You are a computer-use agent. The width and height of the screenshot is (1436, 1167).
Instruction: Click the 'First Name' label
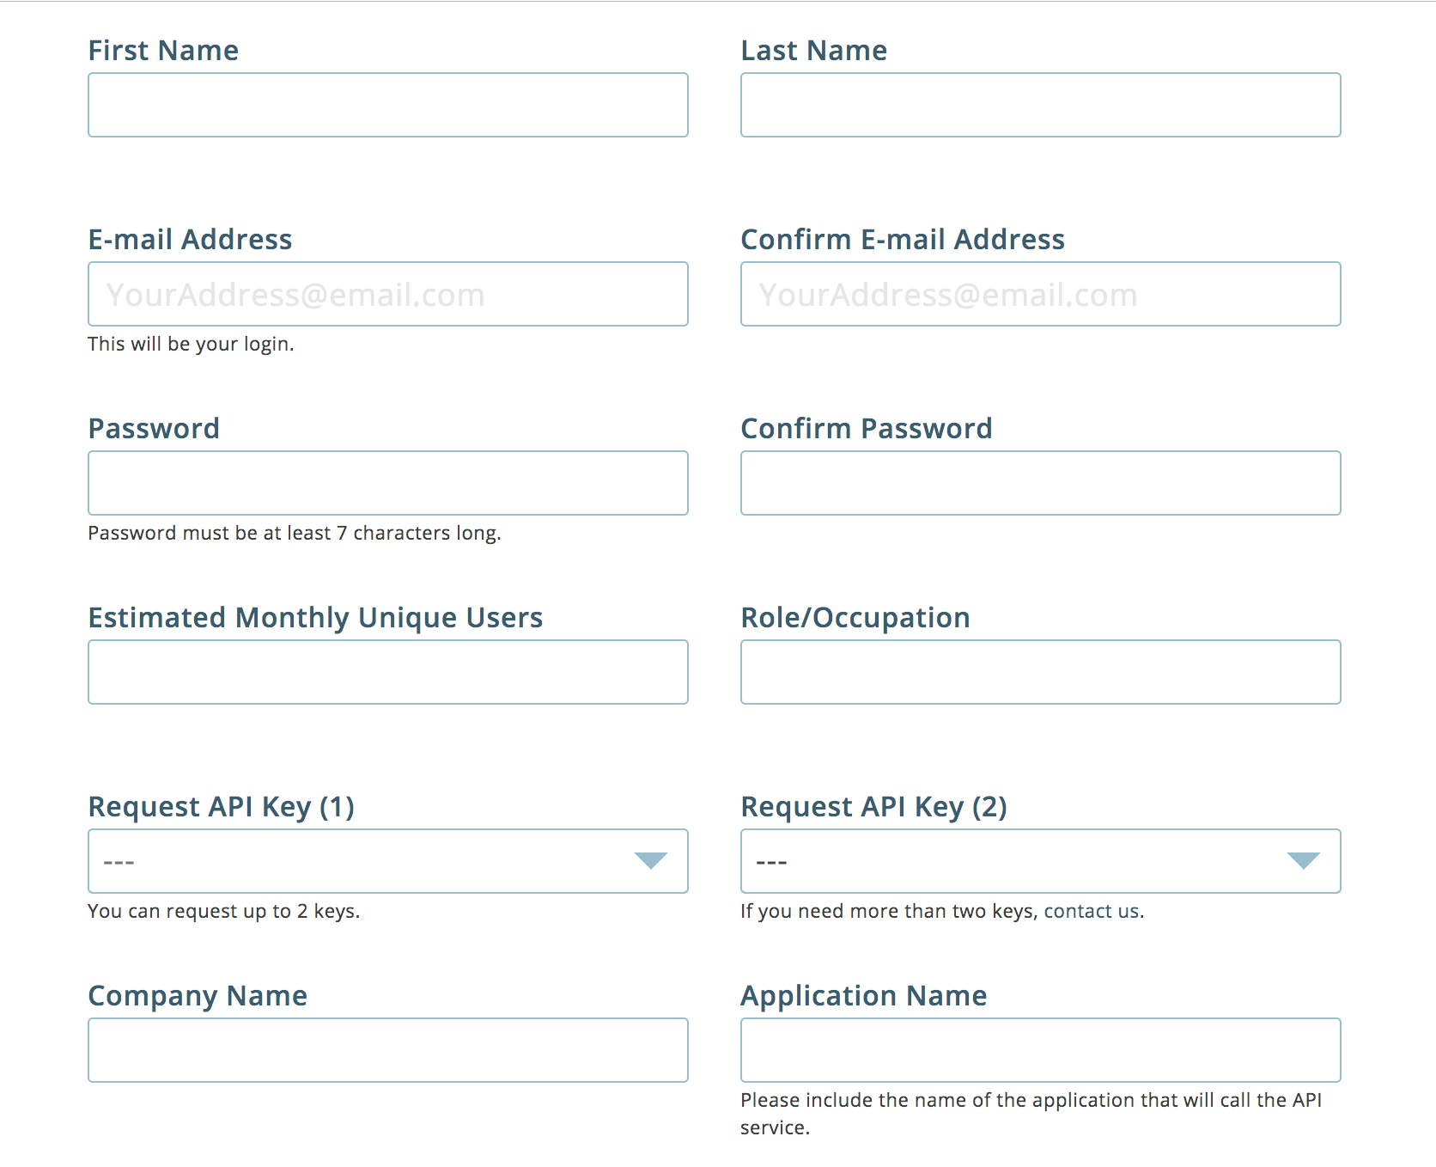coord(163,51)
